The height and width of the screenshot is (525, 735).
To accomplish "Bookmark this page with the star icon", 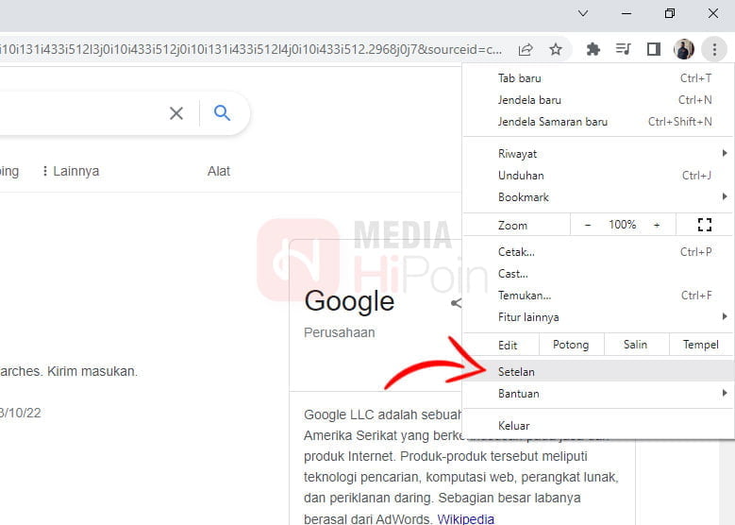I will coord(556,49).
